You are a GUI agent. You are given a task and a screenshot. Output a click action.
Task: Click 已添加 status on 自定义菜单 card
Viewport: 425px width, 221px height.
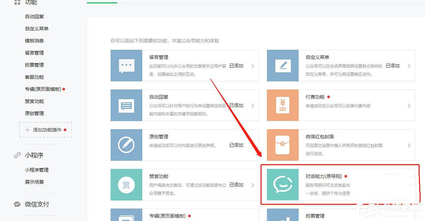tap(393, 66)
